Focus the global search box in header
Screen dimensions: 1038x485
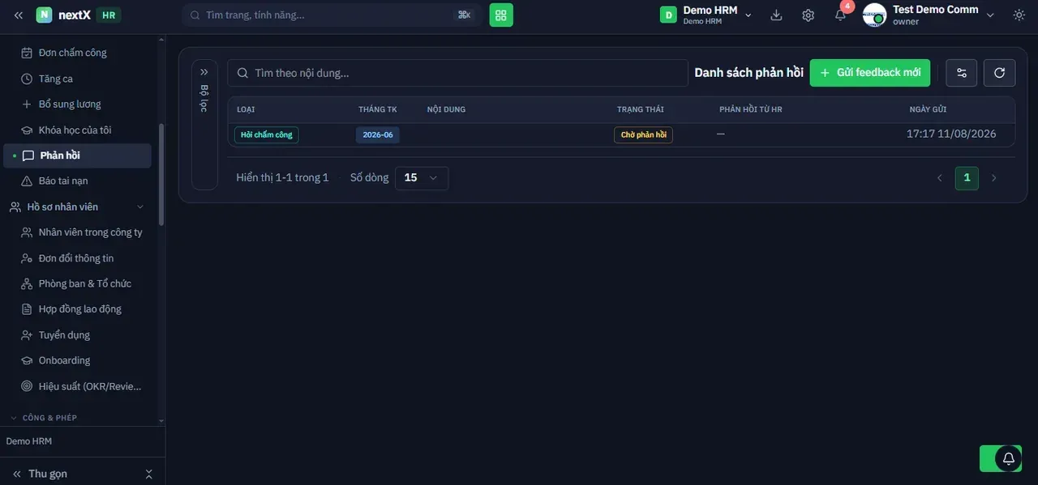(x=332, y=15)
